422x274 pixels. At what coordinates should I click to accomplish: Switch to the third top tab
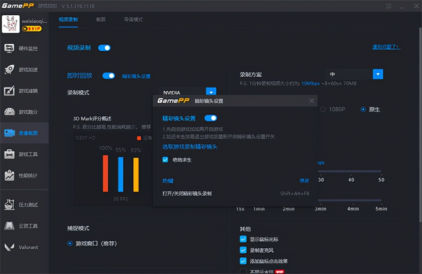(x=133, y=19)
